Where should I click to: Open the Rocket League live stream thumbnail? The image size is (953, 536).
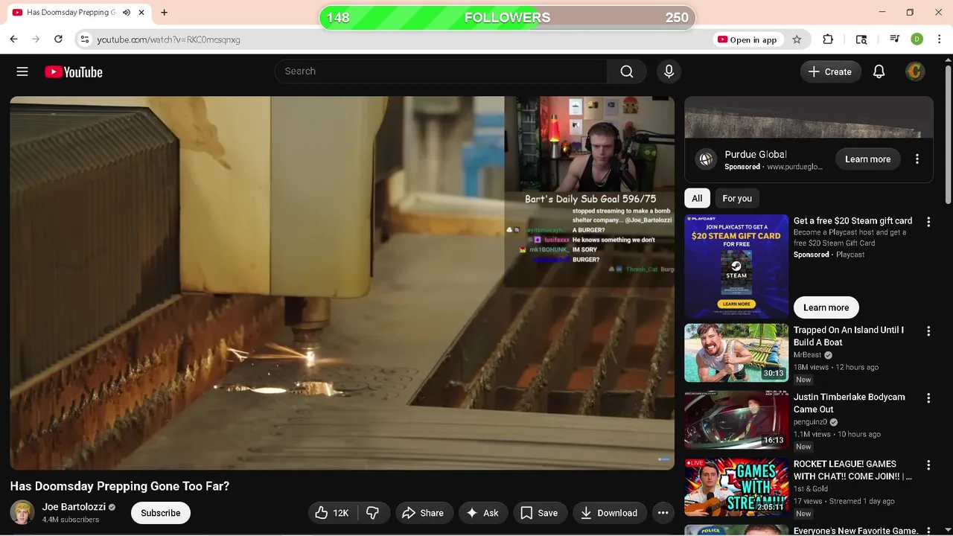coord(736,487)
